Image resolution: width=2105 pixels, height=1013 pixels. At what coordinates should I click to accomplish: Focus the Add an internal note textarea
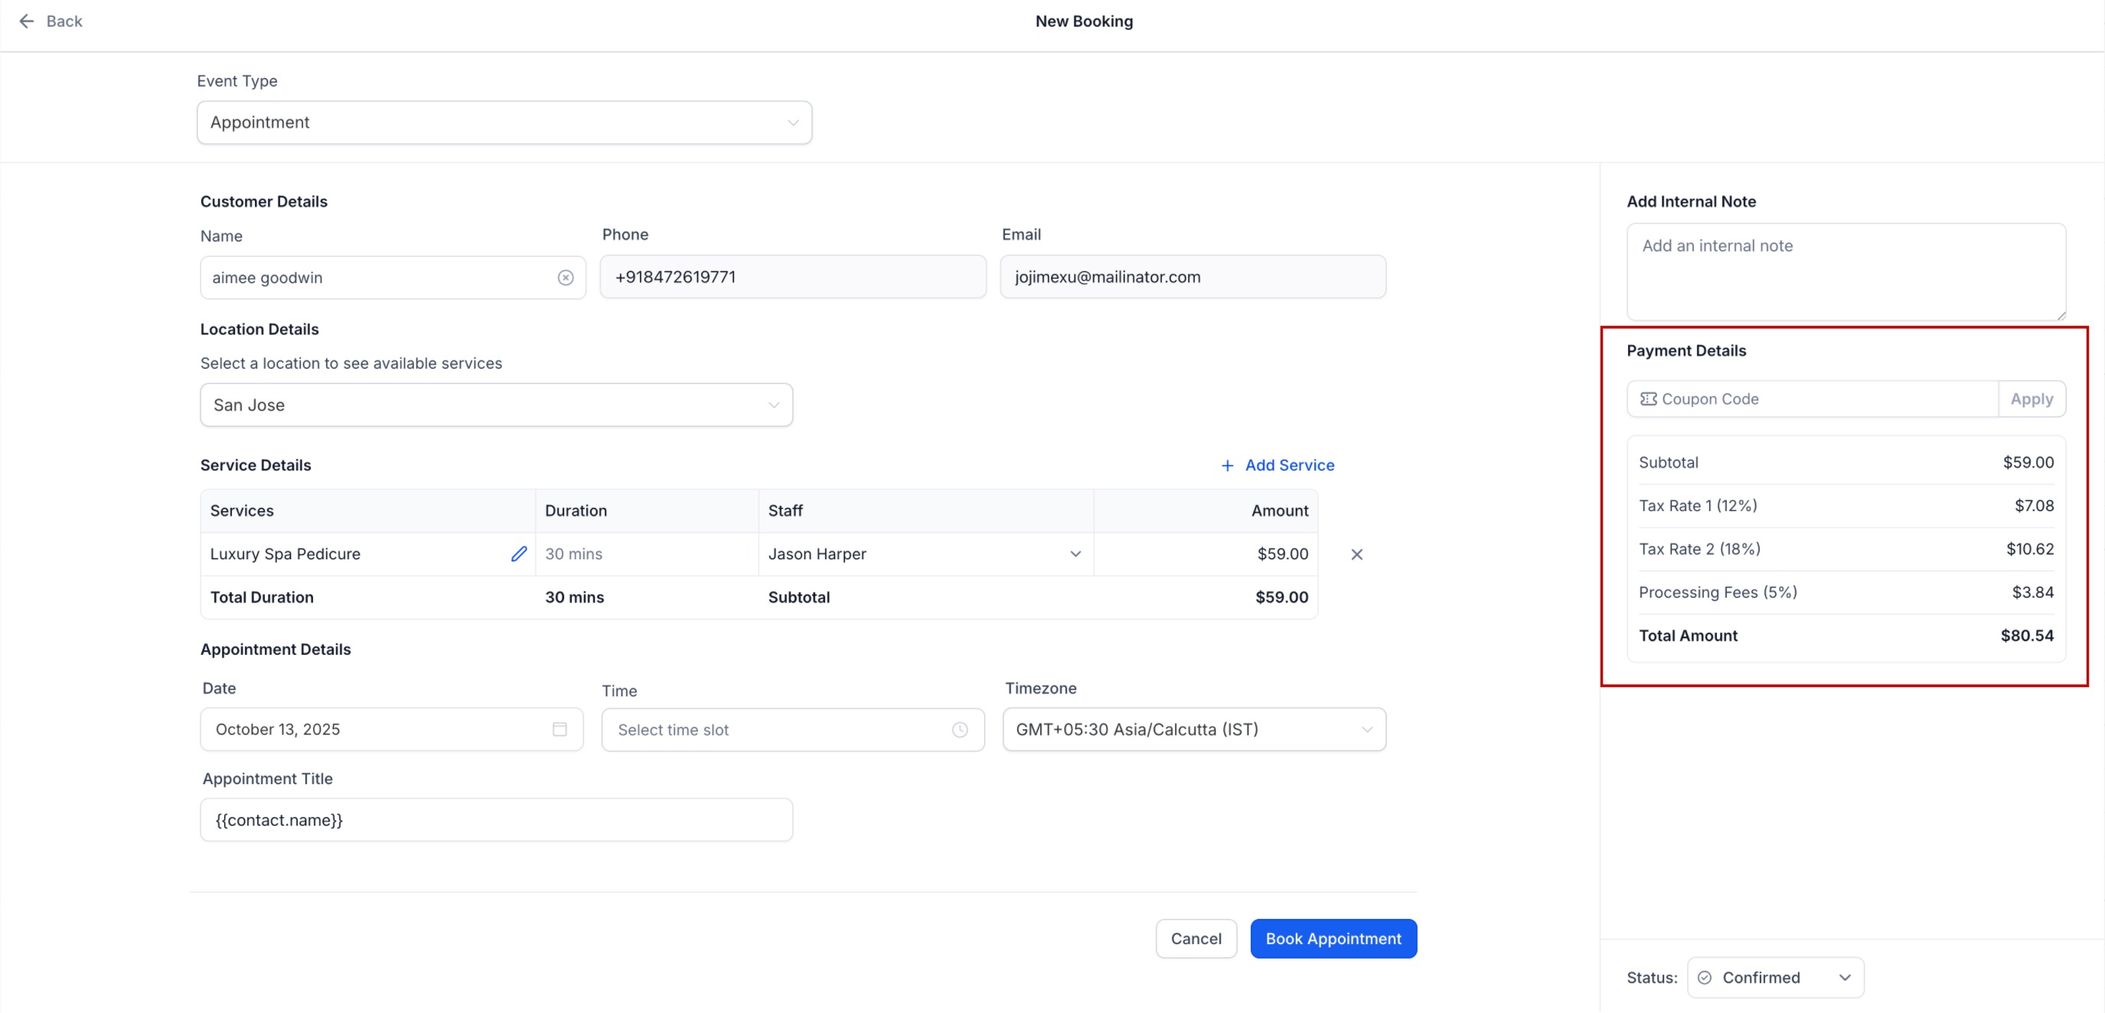click(1846, 271)
